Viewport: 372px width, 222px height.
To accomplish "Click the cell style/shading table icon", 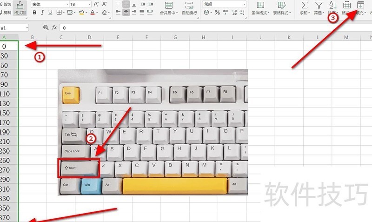I will [70, 13].
